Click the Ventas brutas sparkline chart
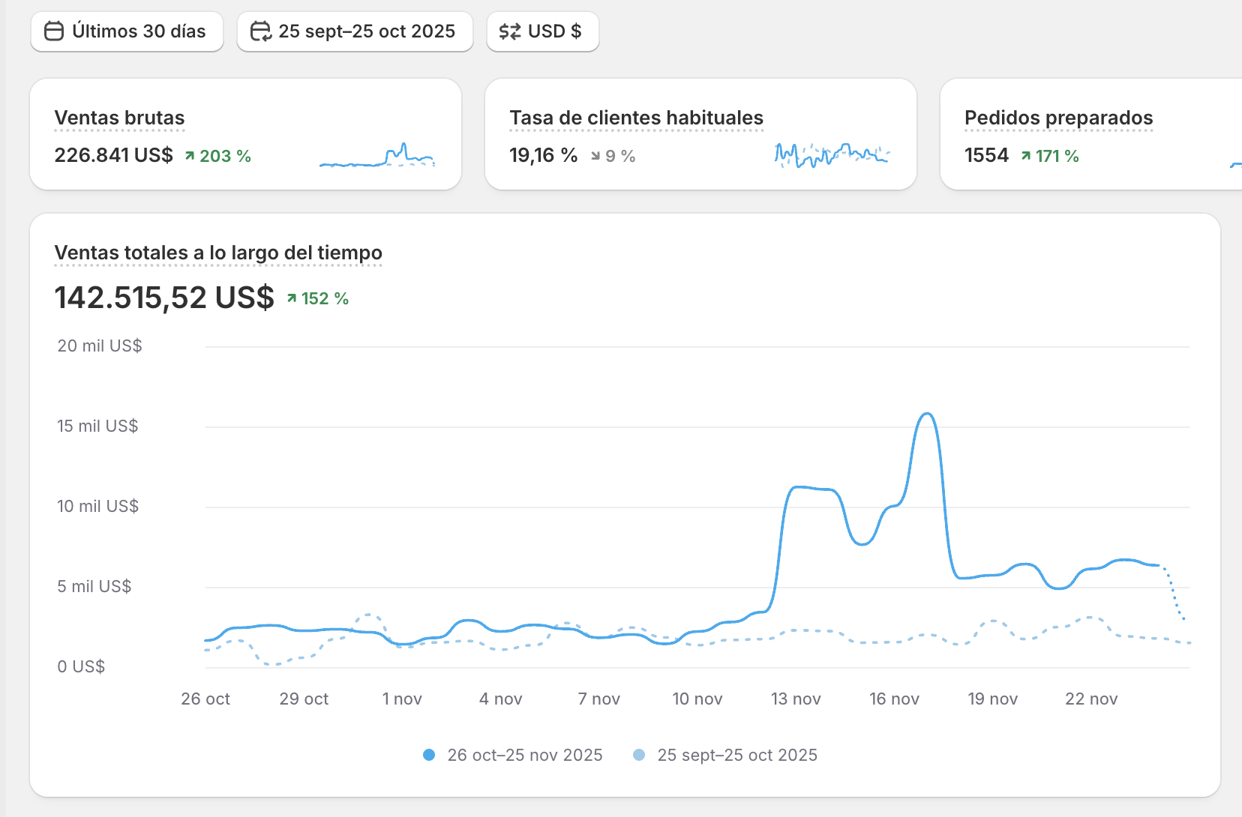 (x=377, y=155)
